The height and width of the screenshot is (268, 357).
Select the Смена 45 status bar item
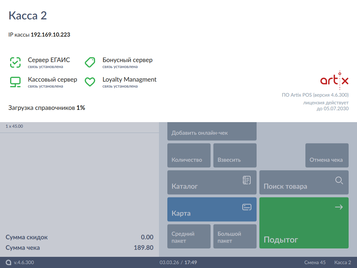coord(315,262)
